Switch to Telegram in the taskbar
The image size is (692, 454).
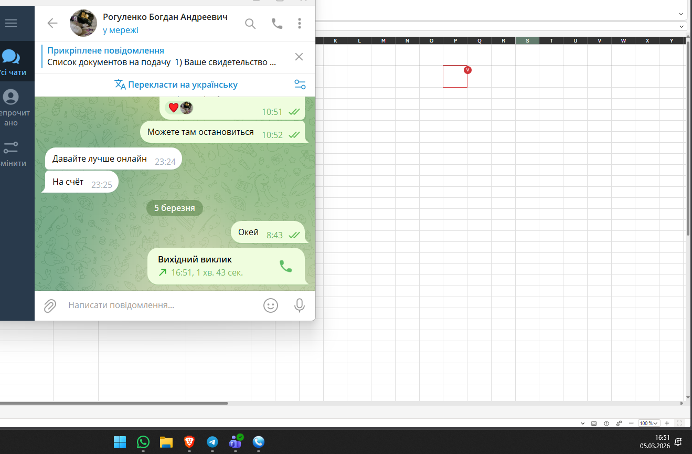[212, 442]
